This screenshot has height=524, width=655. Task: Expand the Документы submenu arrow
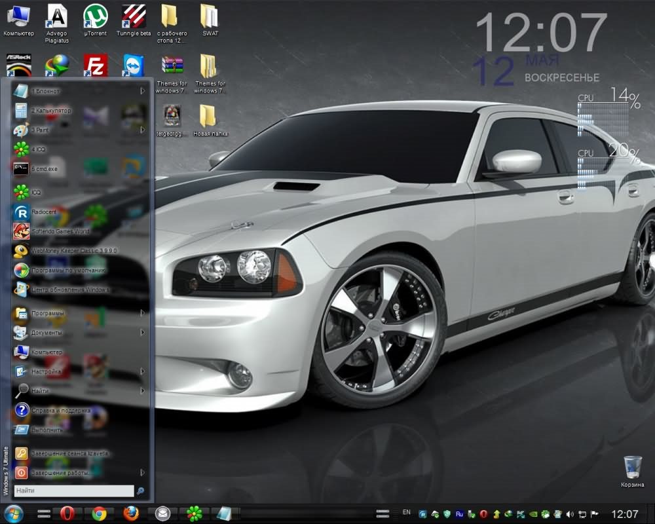click(142, 333)
